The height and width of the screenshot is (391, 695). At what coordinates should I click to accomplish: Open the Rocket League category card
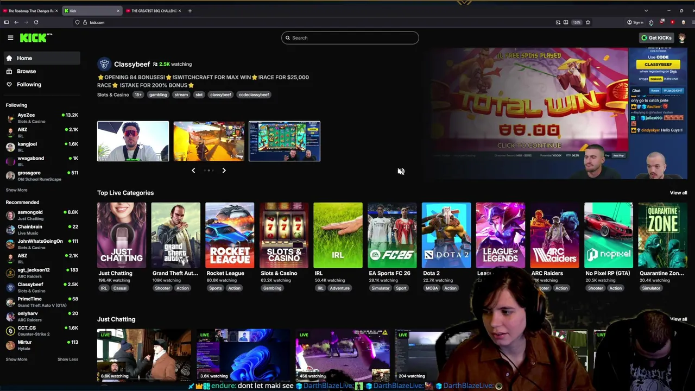(230, 235)
